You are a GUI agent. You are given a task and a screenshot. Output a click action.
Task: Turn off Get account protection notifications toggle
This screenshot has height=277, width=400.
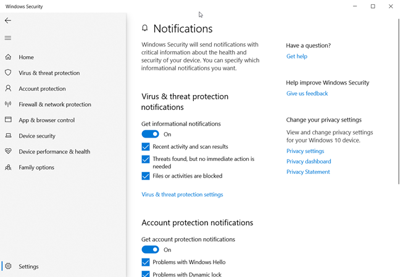tap(150, 250)
